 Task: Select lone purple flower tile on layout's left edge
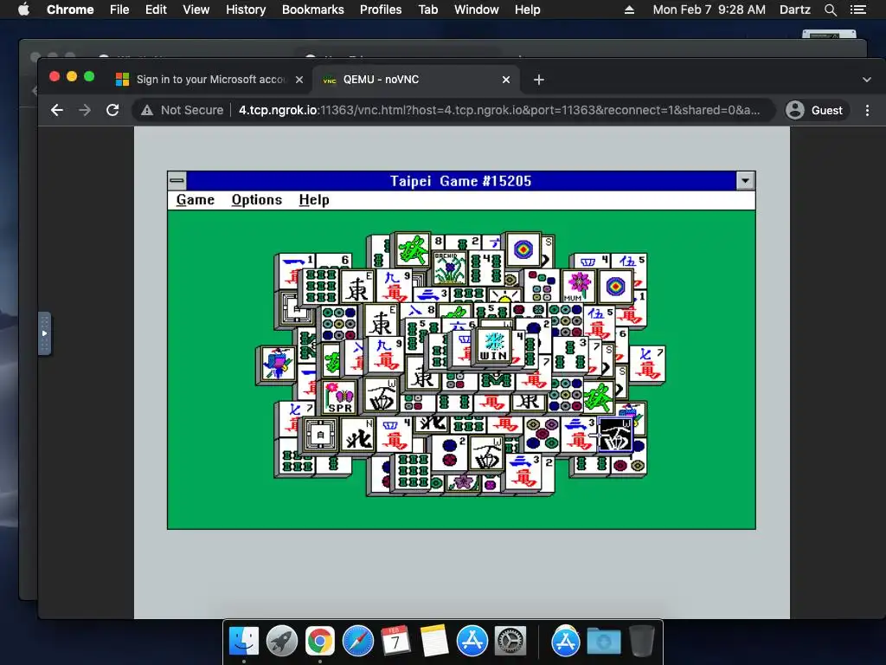click(278, 364)
